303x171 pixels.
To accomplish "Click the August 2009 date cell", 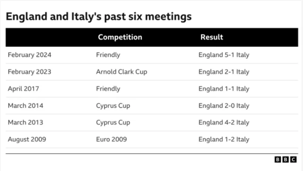I will (27, 139).
